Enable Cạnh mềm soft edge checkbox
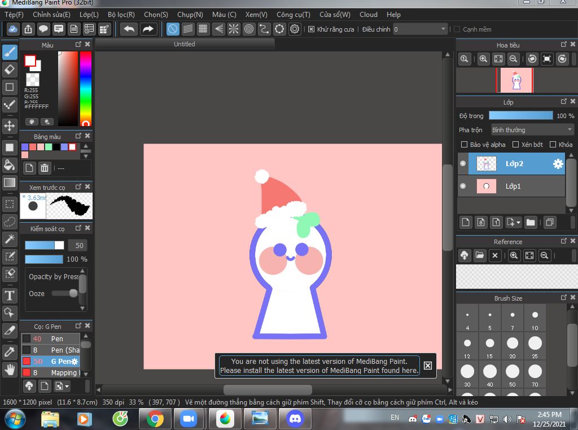This screenshot has height=430, width=578. click(x=457, y=29)
